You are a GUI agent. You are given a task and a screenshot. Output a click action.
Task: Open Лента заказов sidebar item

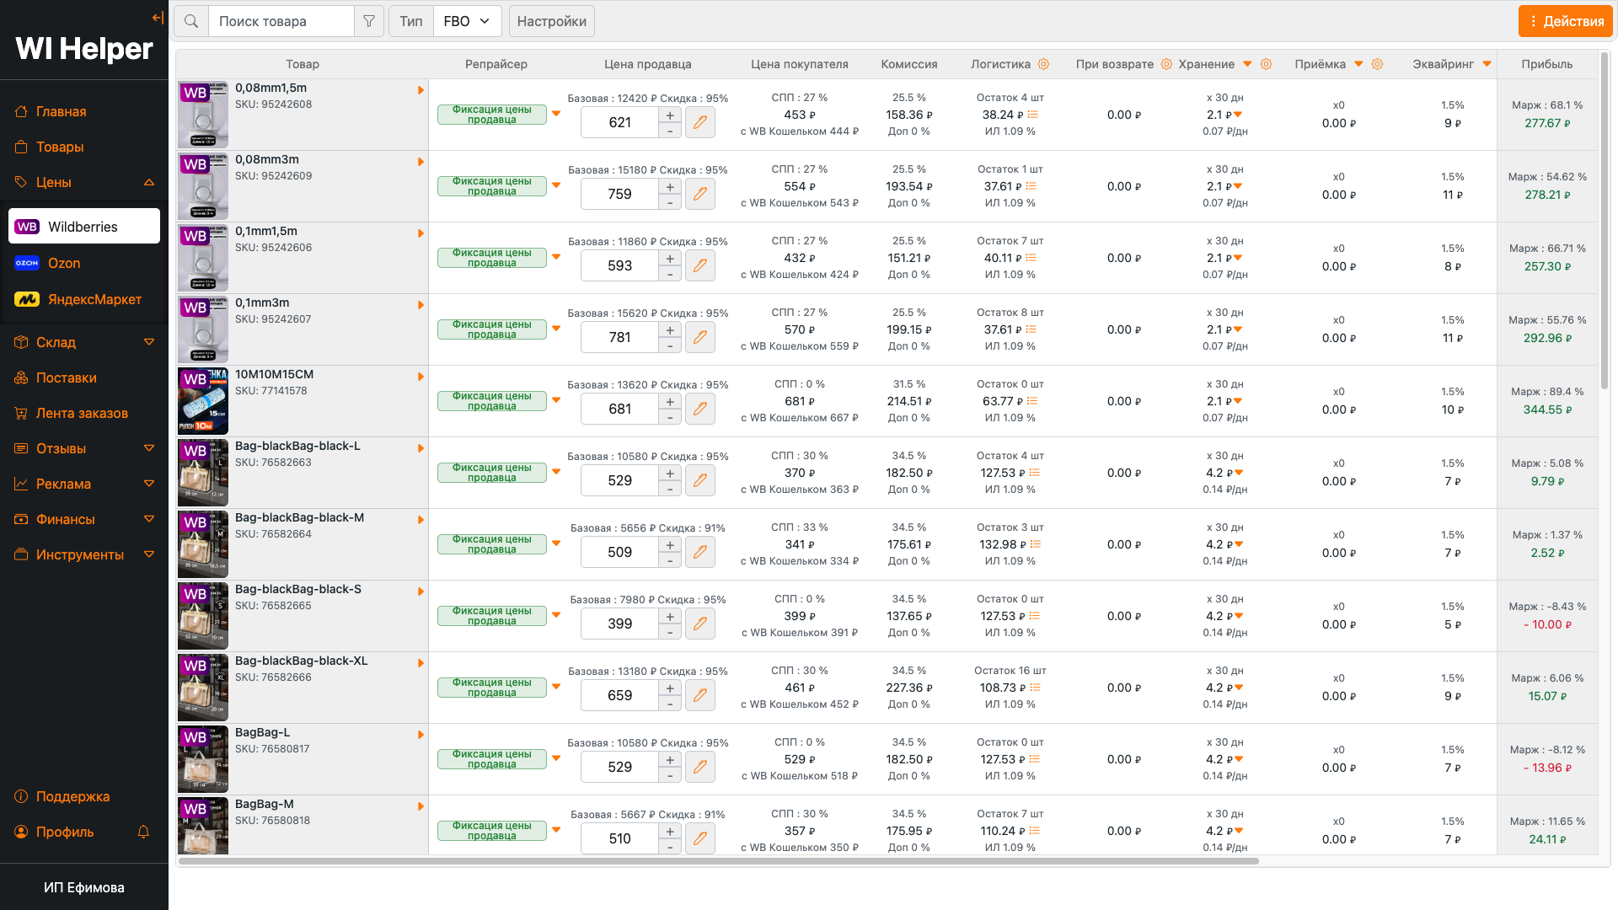(82, 413)
